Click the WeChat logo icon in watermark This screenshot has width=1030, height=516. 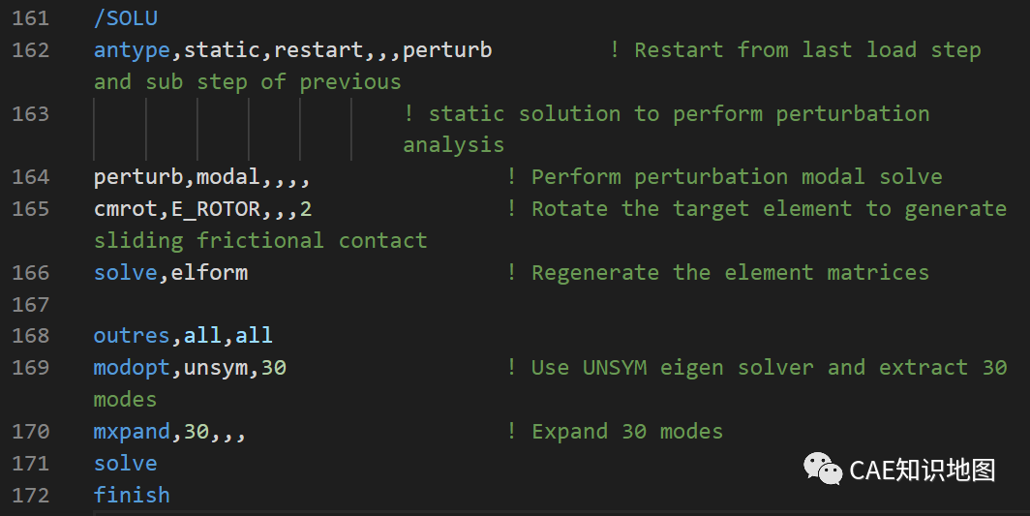[823, 469]
